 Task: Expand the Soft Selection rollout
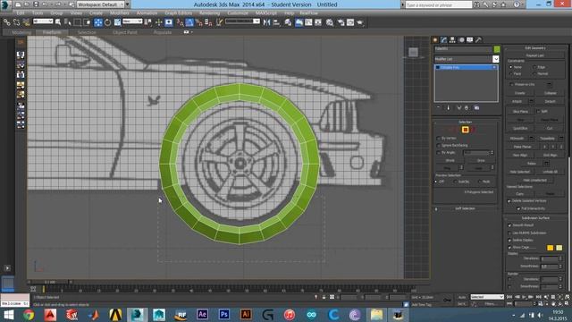pyautogui.click(x=465, y=208)
